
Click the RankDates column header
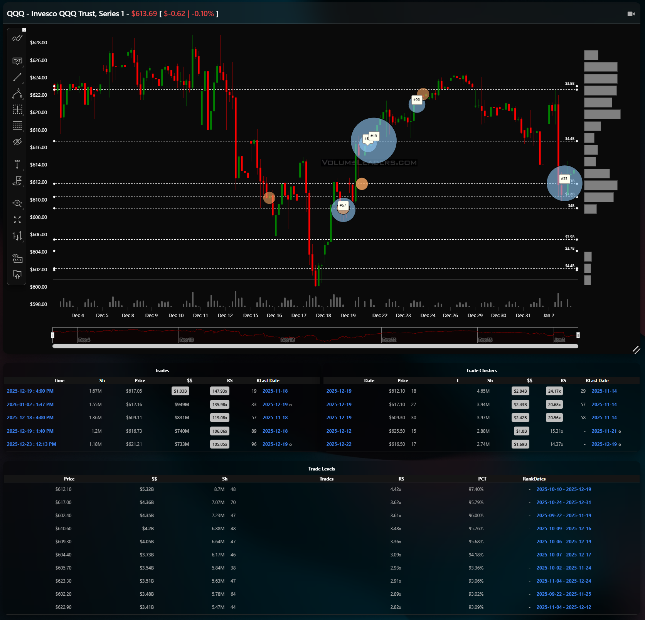pos(534,479)
